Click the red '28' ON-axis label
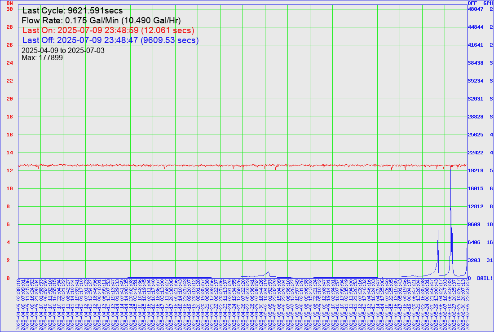 click(9, 27)
